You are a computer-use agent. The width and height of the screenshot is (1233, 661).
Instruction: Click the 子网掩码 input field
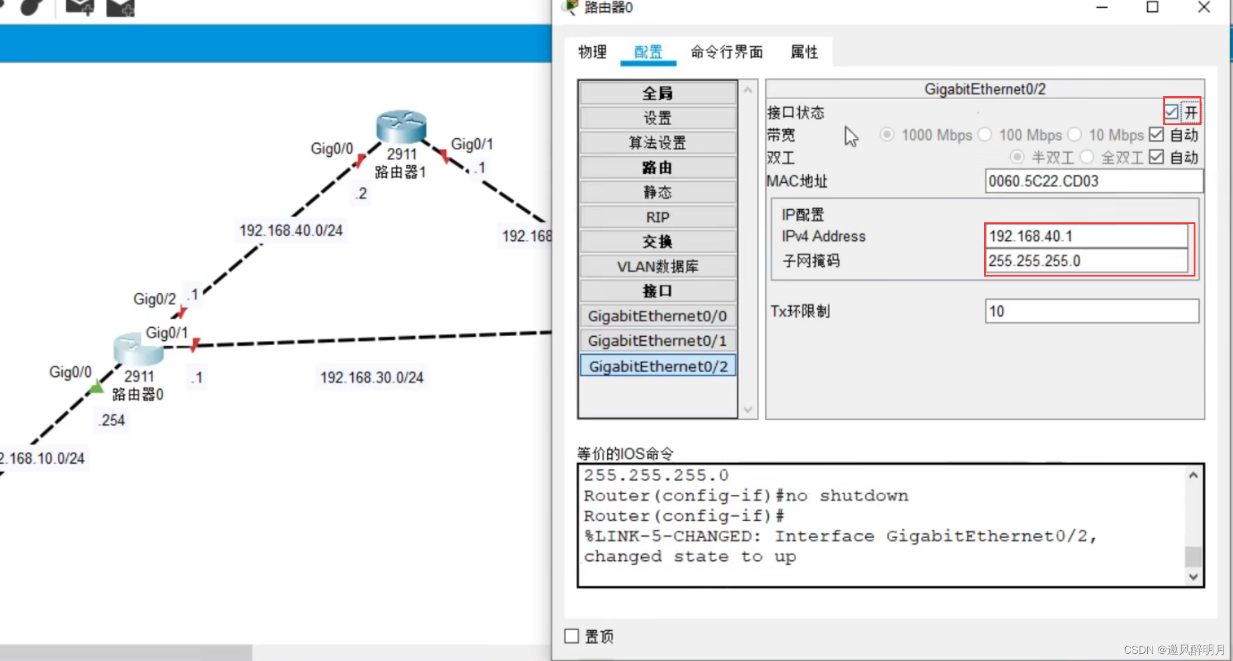[1087, 261]
